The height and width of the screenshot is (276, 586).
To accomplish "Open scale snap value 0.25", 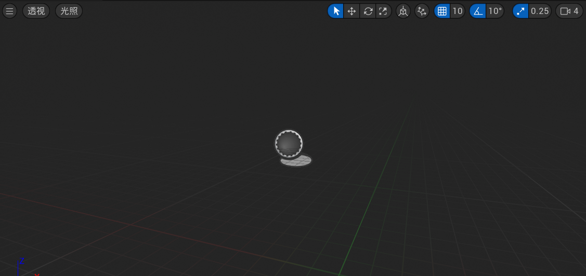I will click(x=540, y=11).
